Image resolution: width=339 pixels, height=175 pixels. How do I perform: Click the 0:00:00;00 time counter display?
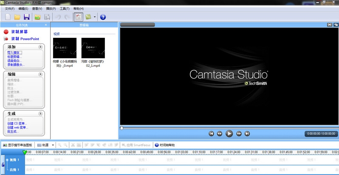(321, 134)
